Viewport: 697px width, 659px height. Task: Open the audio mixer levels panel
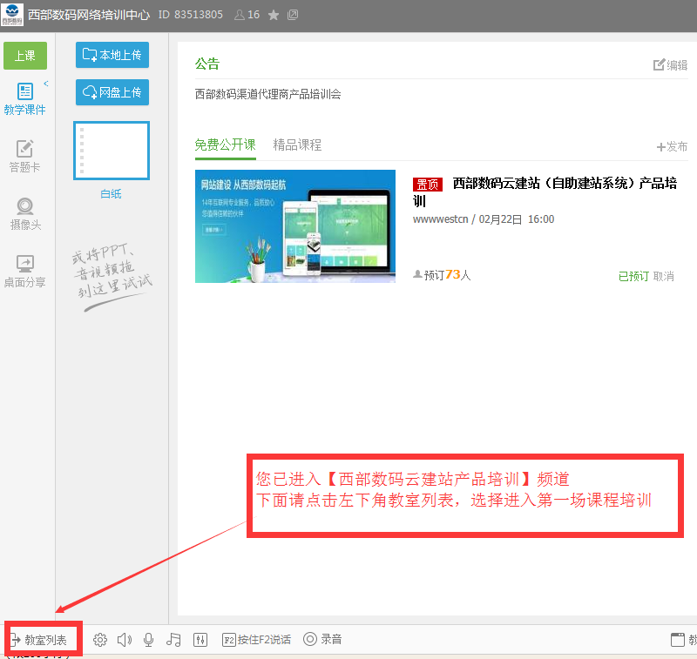click(200, 638)
